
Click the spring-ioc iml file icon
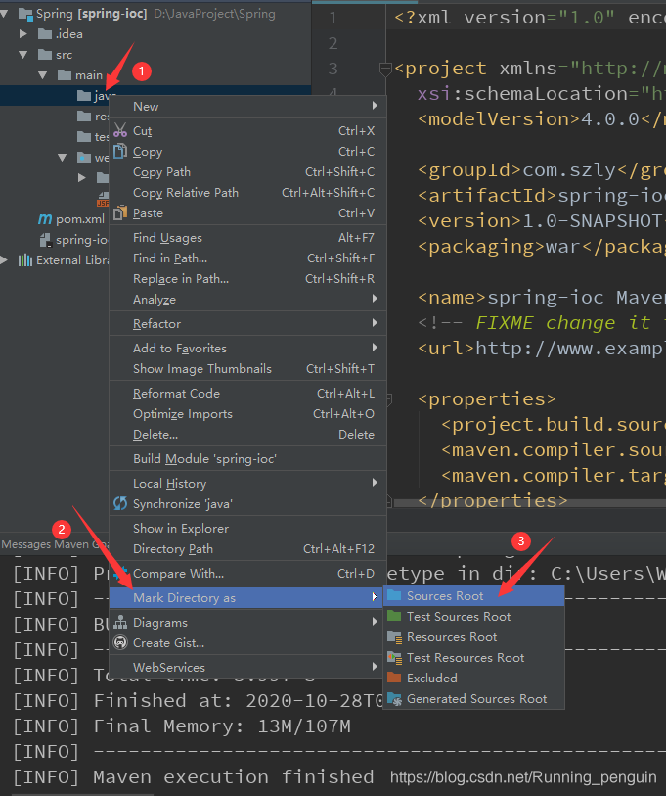click(x=46, y=240)
